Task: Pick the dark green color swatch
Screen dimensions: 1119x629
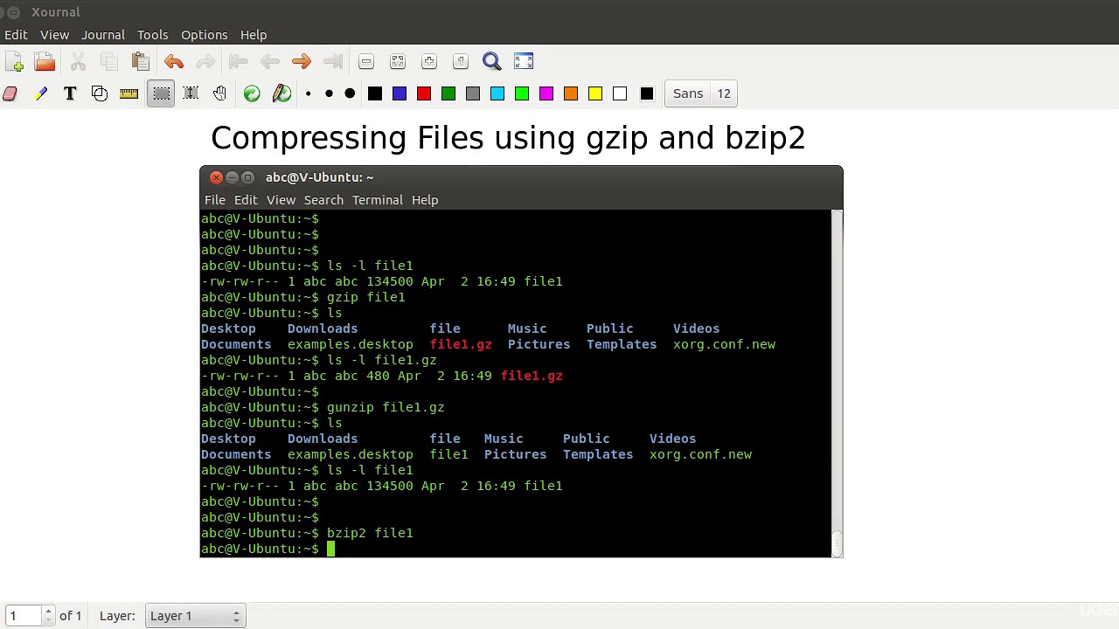Action: point(448,93)
